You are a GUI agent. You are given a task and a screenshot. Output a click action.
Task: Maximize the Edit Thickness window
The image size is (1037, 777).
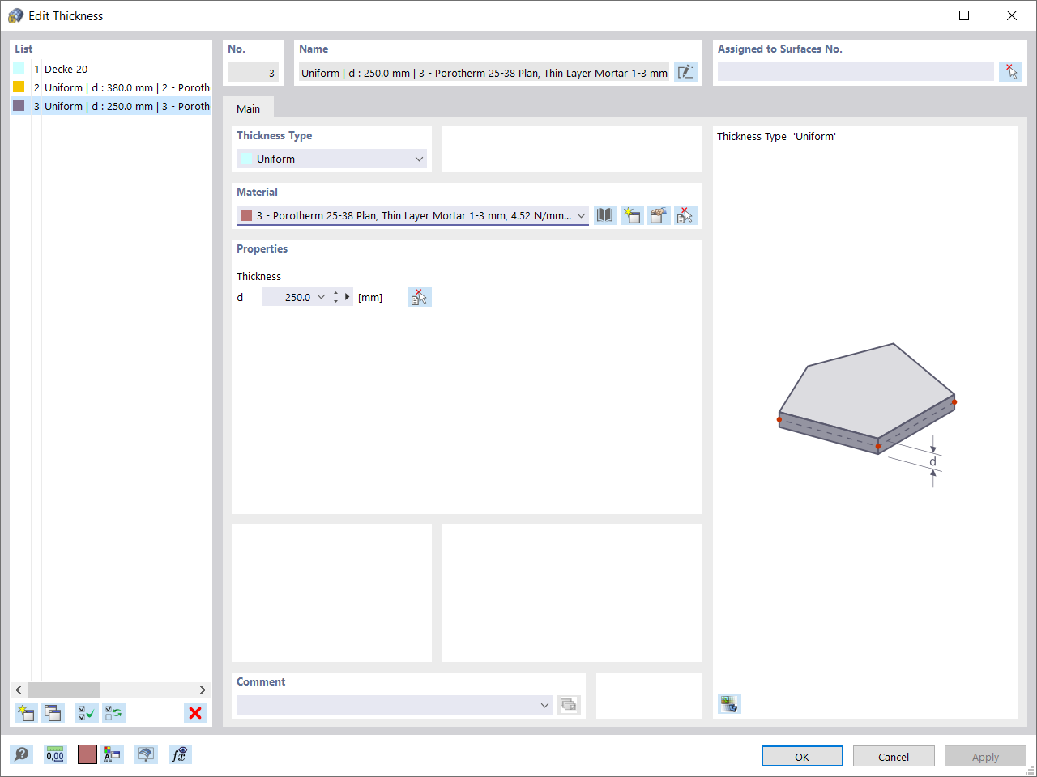tap(964, 15)
